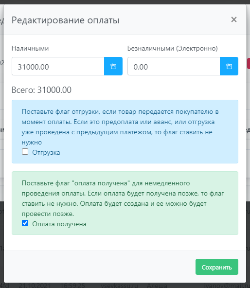Screen dimensions: 250x288
Task: Focus the Безналичными (Электронно) input with 0.00
Action: tap(174, 66)
